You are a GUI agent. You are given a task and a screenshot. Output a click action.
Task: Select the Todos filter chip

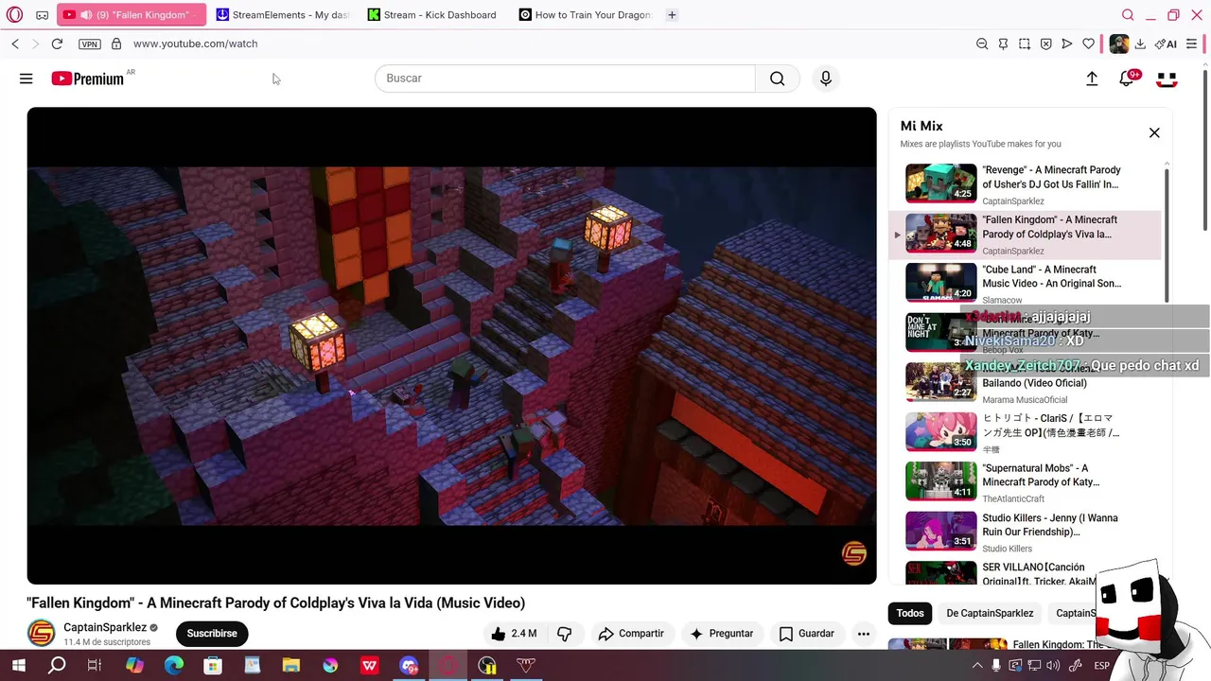(x=910, y=613)
